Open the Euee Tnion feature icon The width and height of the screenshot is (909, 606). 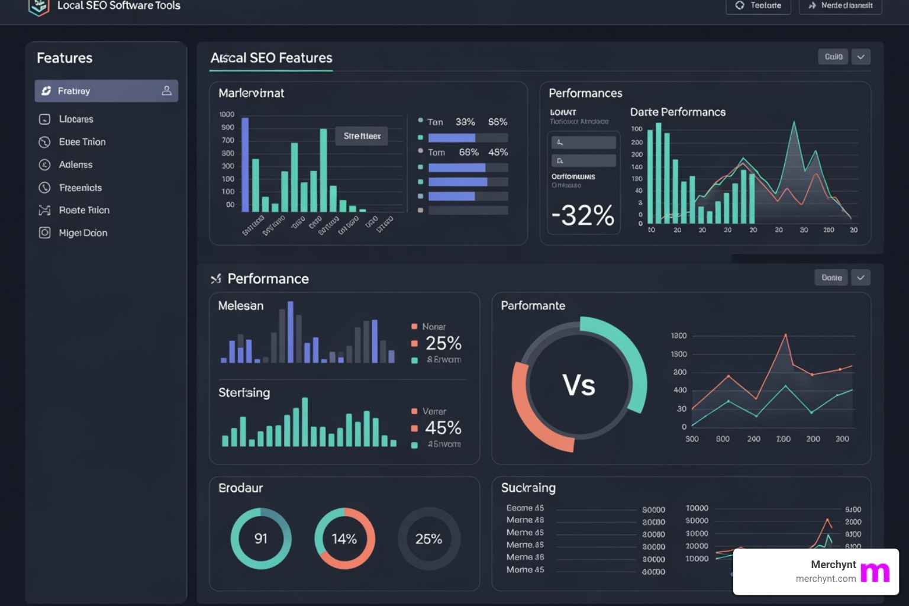point(45,142)
